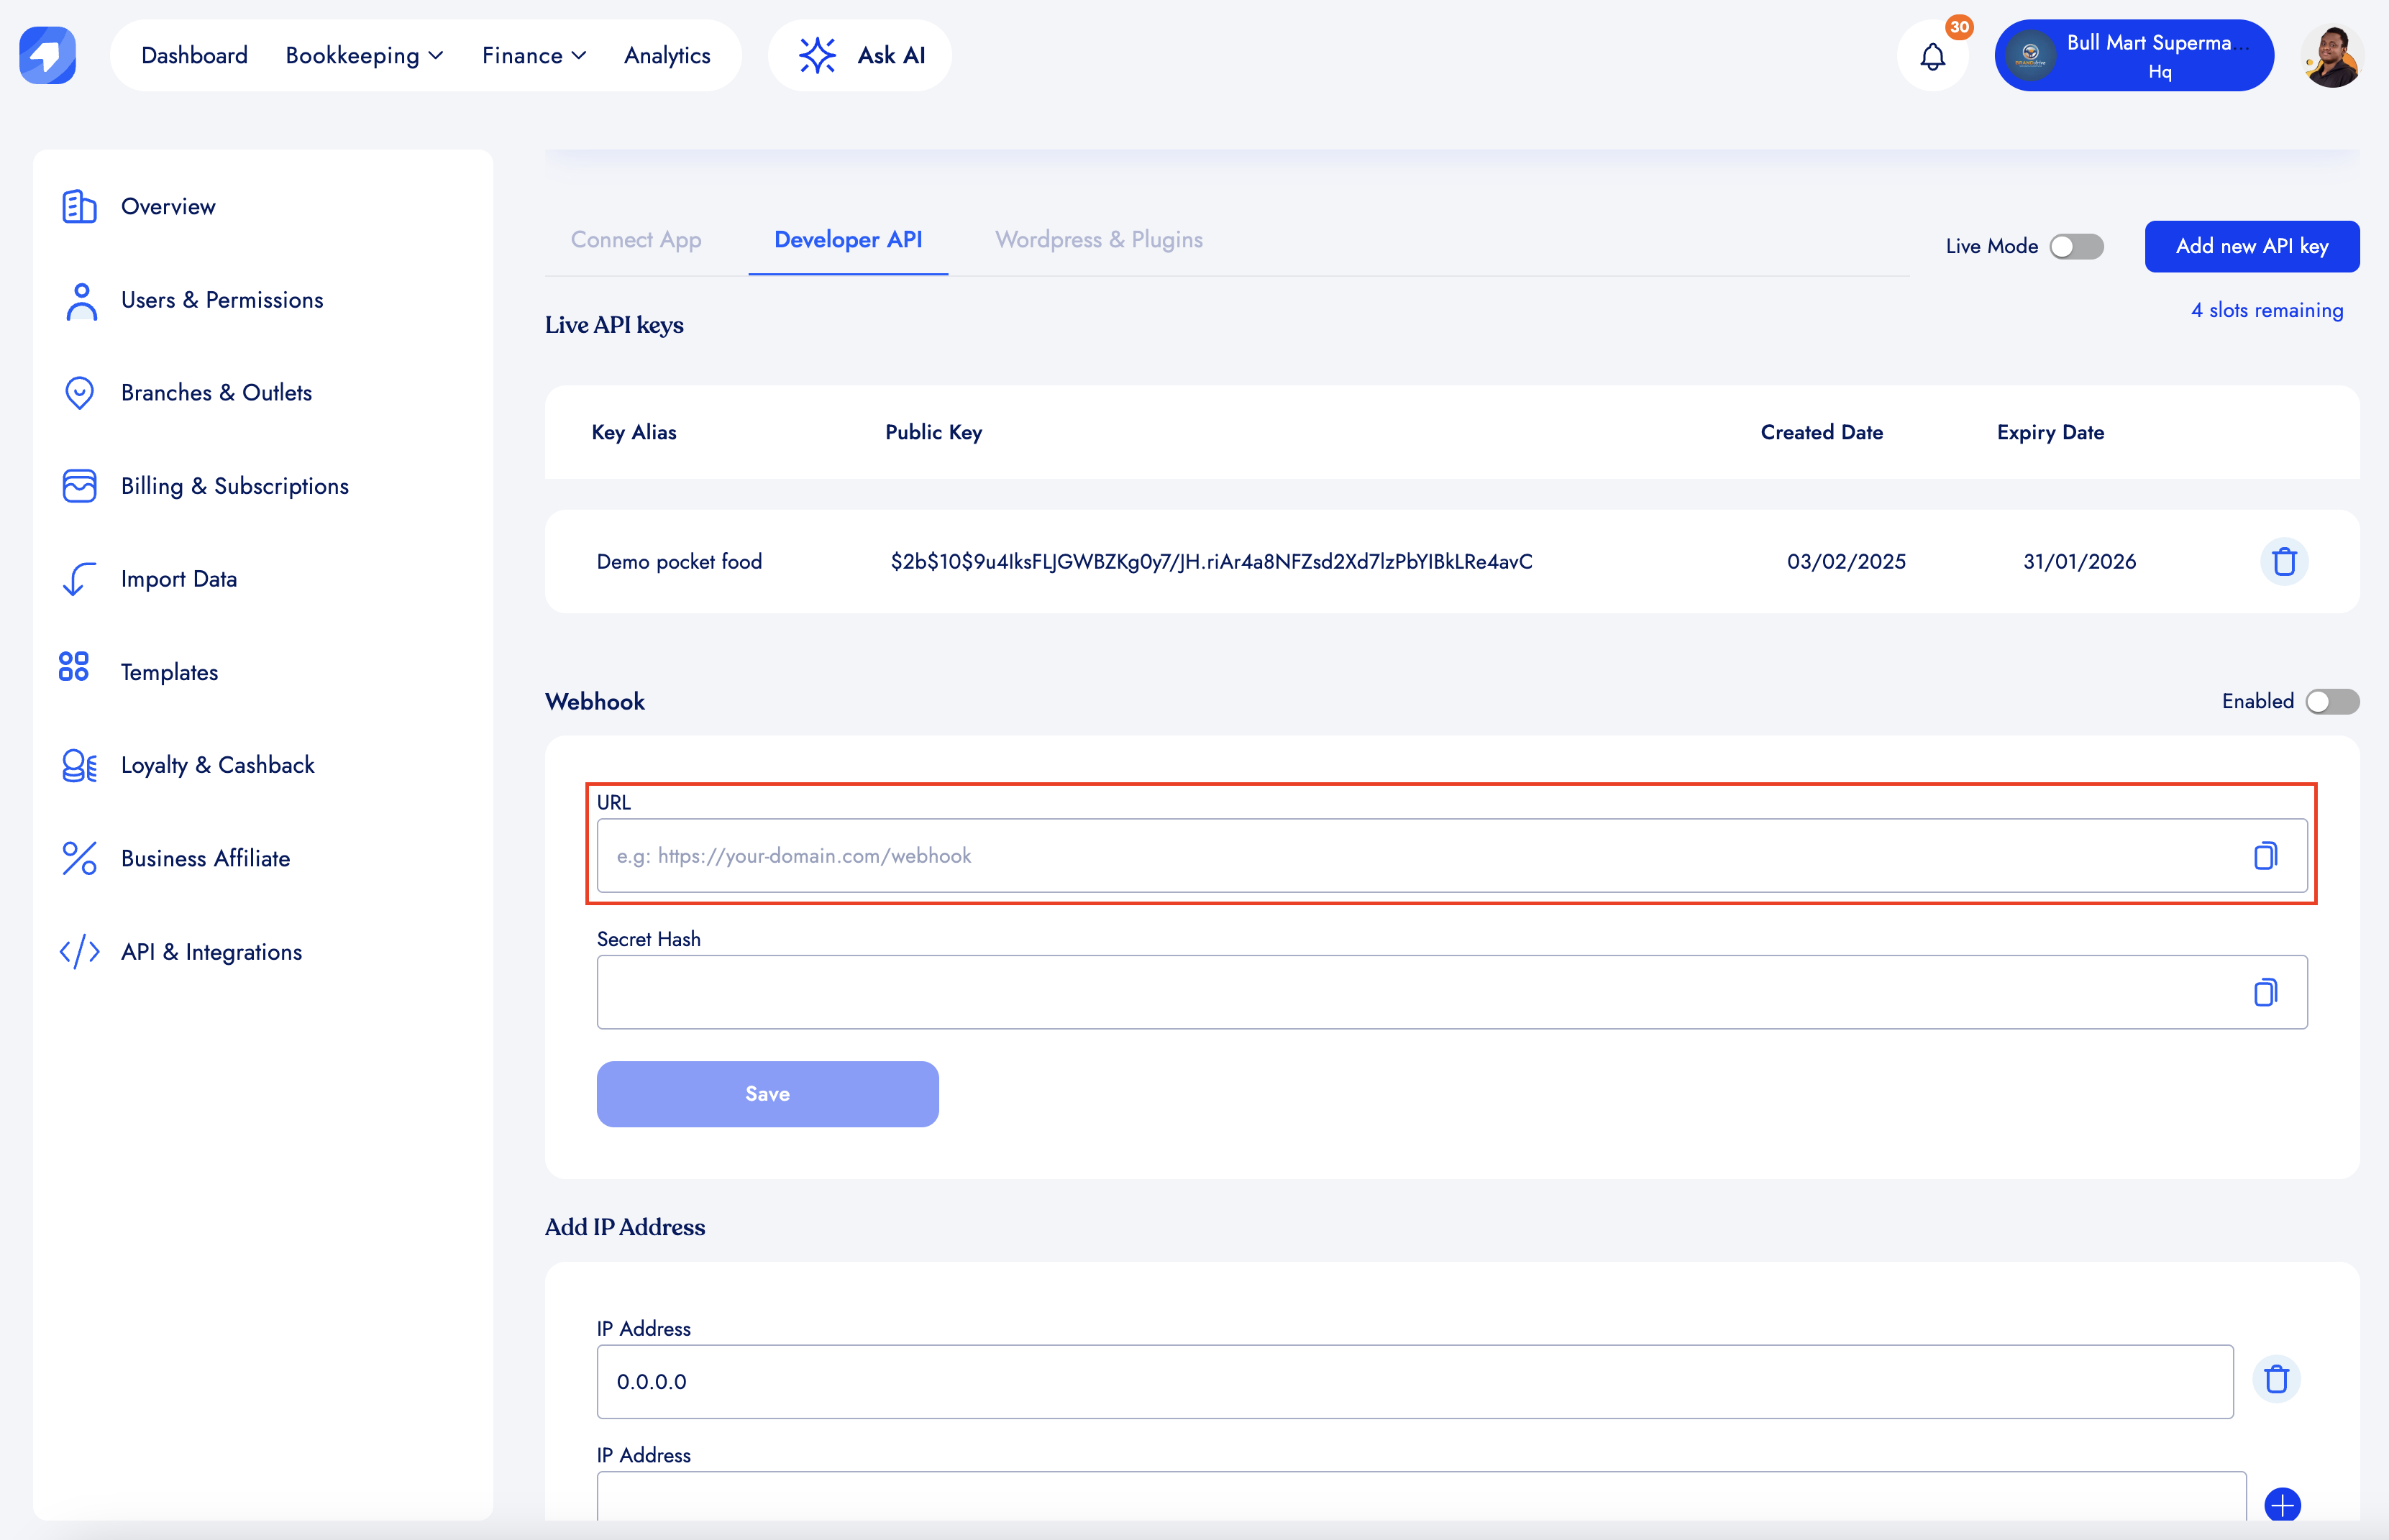Toggle Live Mode switch
This screenshot has width=2389, height=1540.
point(2076,246)
